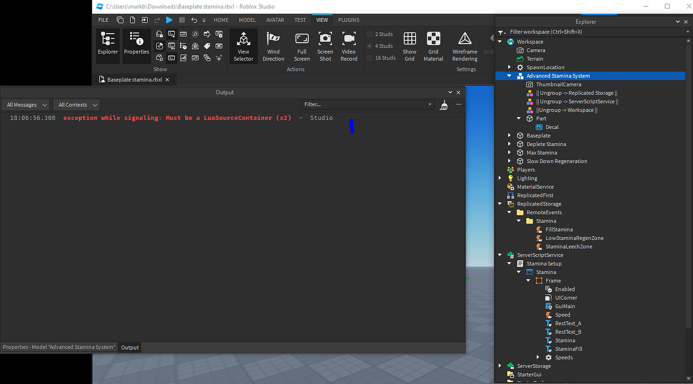
Task: Open the Tag Editor icon
Action: (x=207, y=46)
